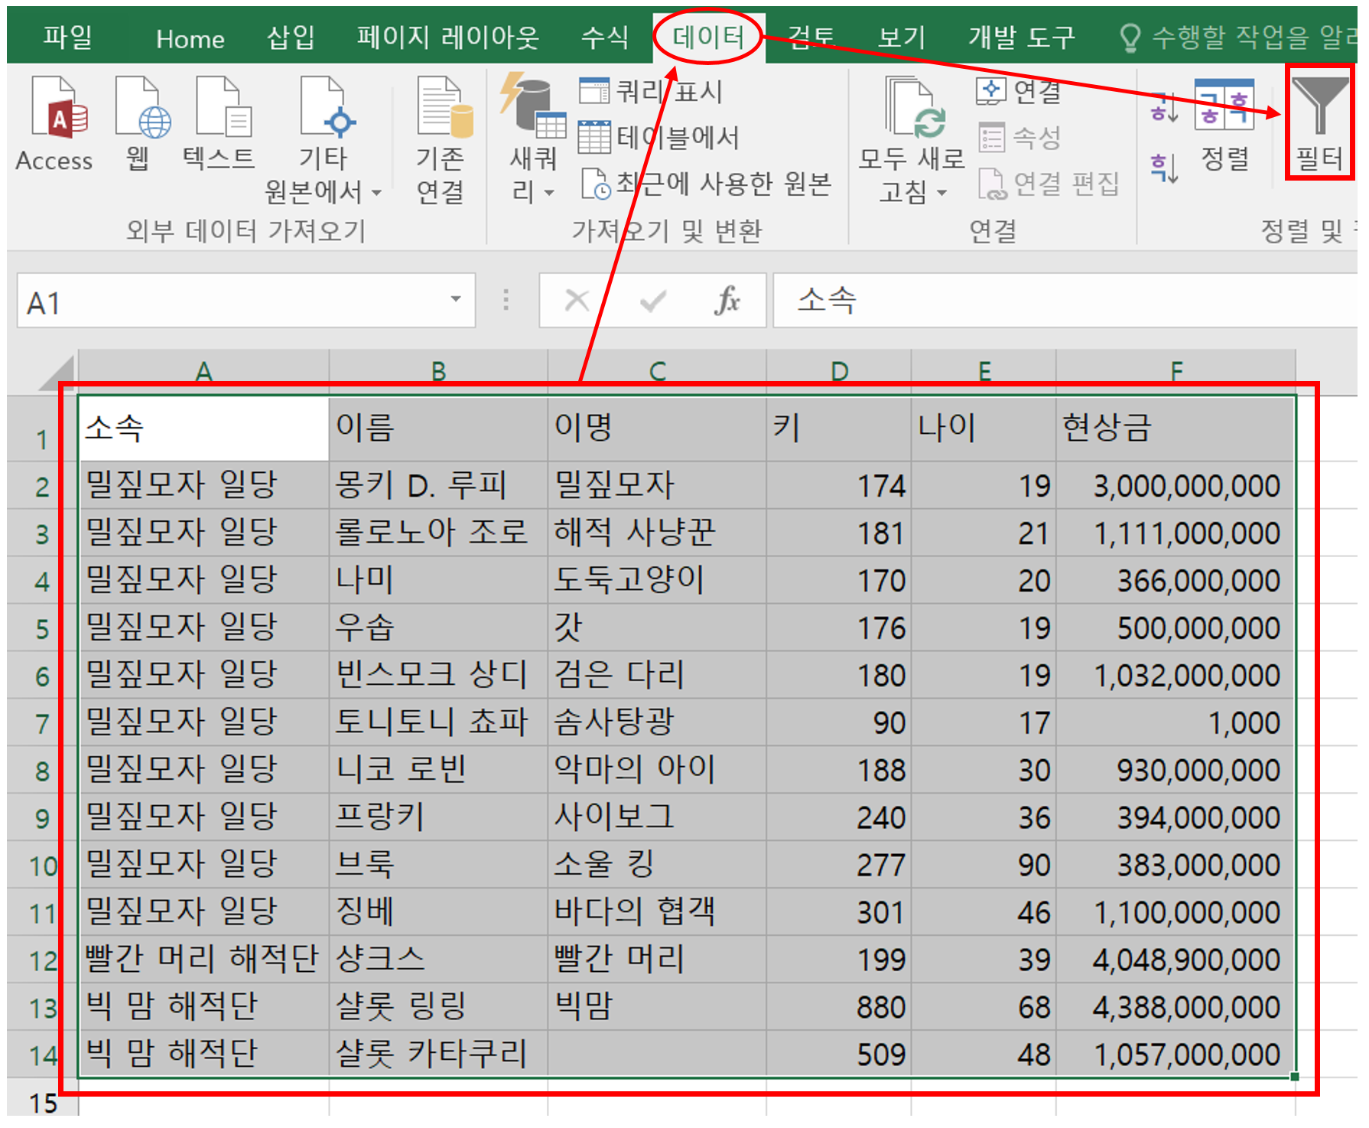
Task: Click cell 도둑고양이
Action: pyautogui.click(x=657, y=581)
